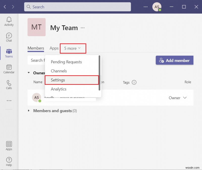Click the AS owner avatar in member row

[x=37, y=97]
